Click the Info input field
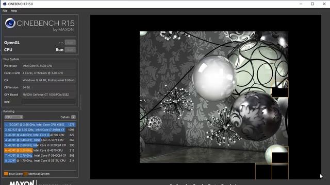This screenshot has height=185, width=330. [x=48, y=102]
